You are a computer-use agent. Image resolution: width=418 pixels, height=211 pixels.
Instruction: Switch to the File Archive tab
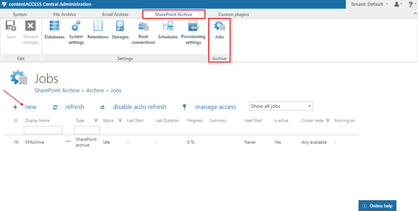(64, 14)
